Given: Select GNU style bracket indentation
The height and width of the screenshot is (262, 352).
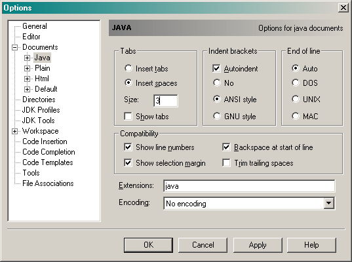Looking at the screenshot, I should [x=217, y=116].
